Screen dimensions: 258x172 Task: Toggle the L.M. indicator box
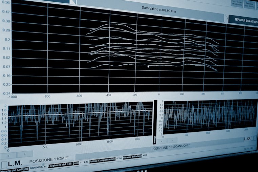[x=4, y=165]
